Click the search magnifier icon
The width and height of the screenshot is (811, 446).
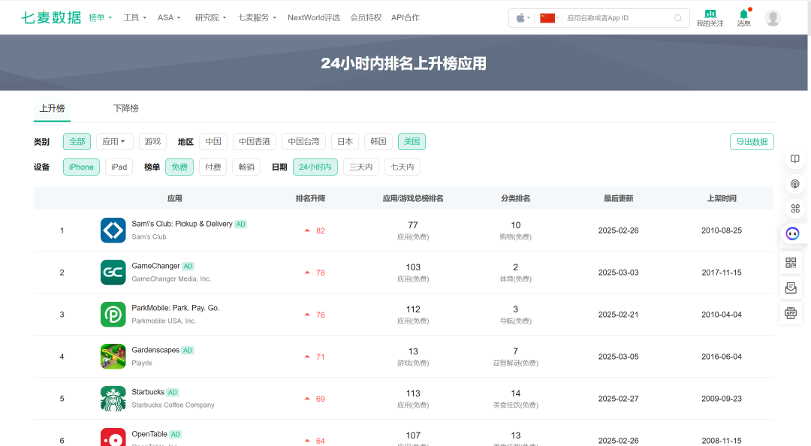click(x=678, y=18)
